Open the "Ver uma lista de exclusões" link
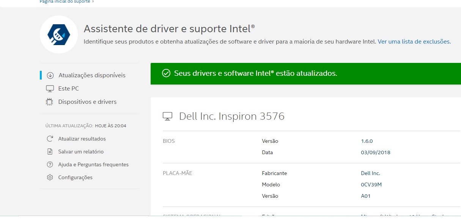Screen dimensions: 461x222 (x=414, y=42)
